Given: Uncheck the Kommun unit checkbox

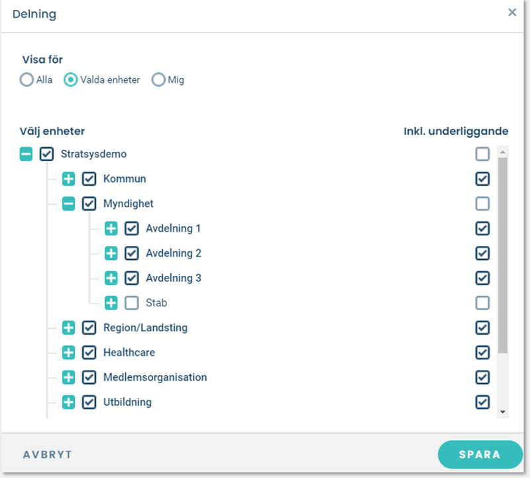Looking at the screenshot, I should coord(89,179).
